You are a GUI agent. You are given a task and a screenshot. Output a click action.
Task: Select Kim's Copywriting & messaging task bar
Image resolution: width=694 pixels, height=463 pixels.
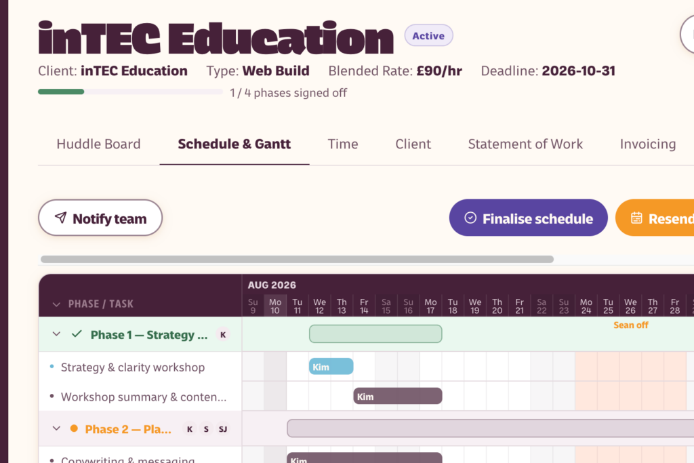364,458
